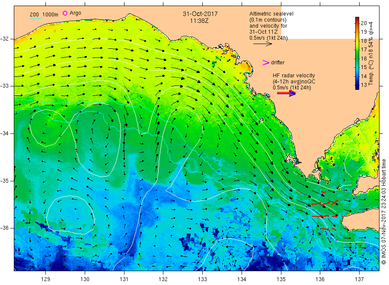Click the date label 31-Oct-2017
Image resolution: width=389 pixels, height=285 pixels.
[200, 14]
